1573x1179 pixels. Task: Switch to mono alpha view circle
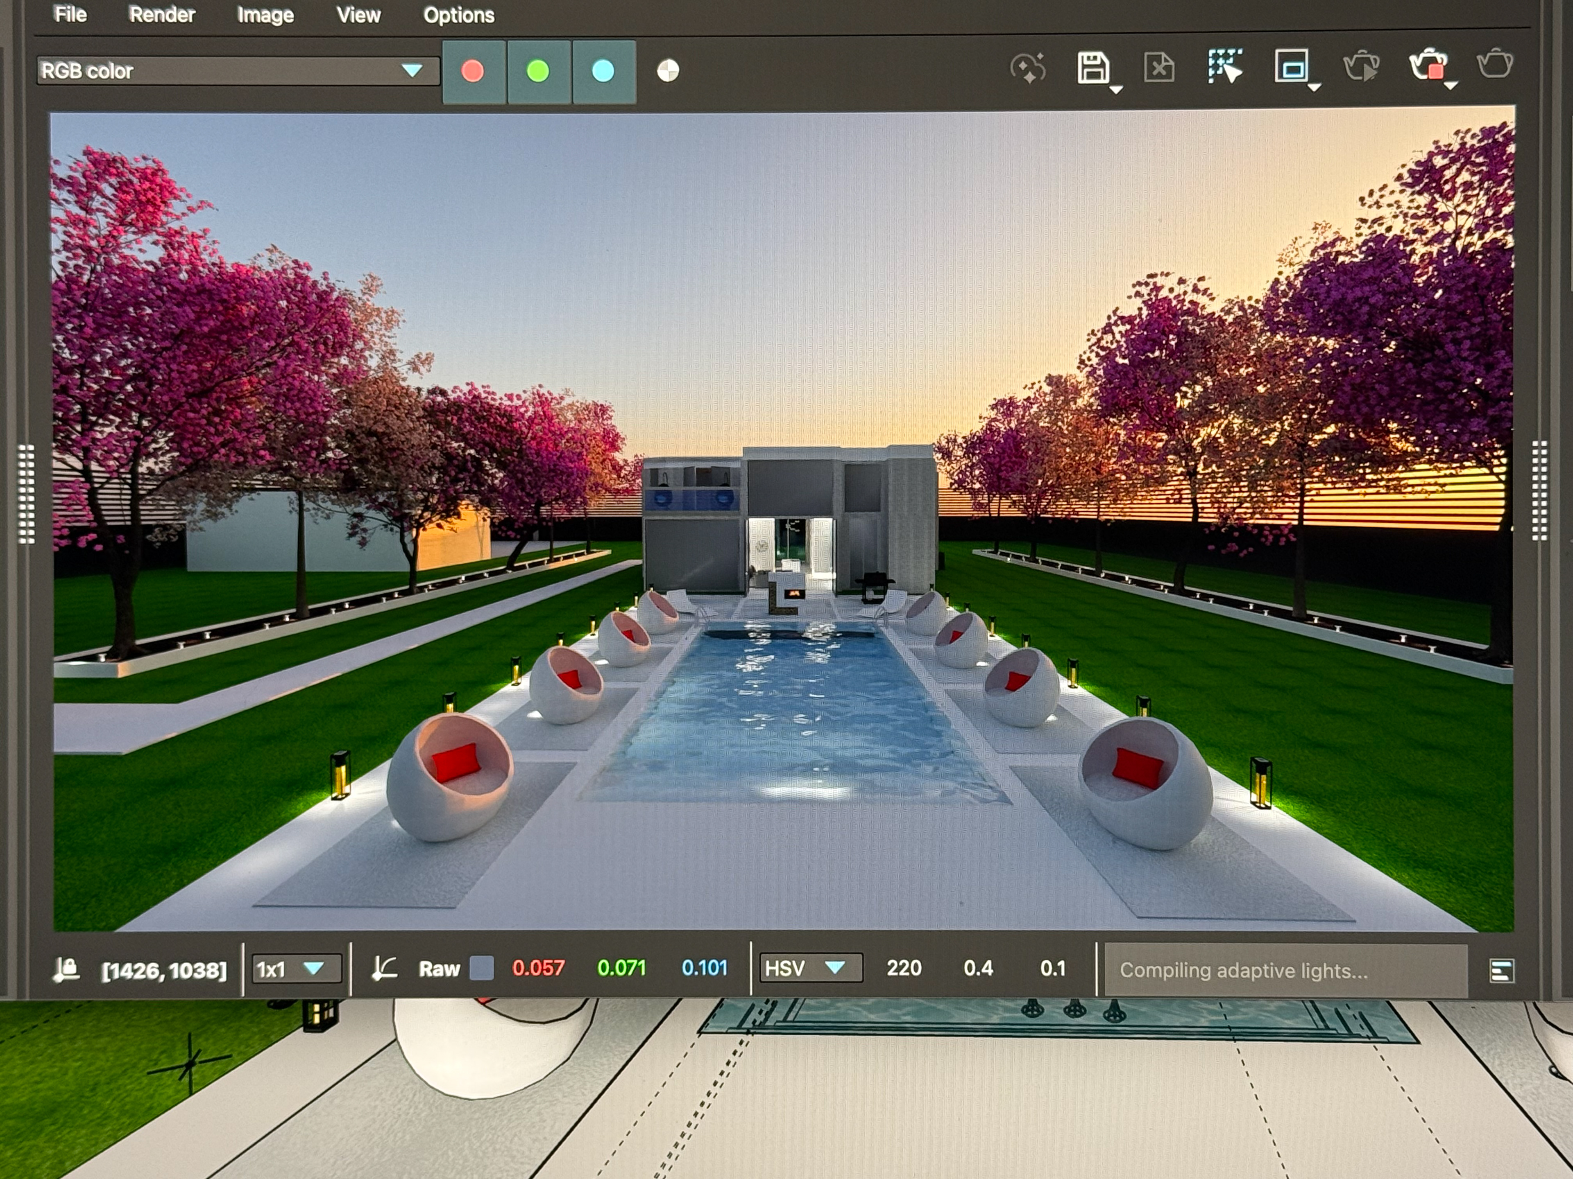668,71
